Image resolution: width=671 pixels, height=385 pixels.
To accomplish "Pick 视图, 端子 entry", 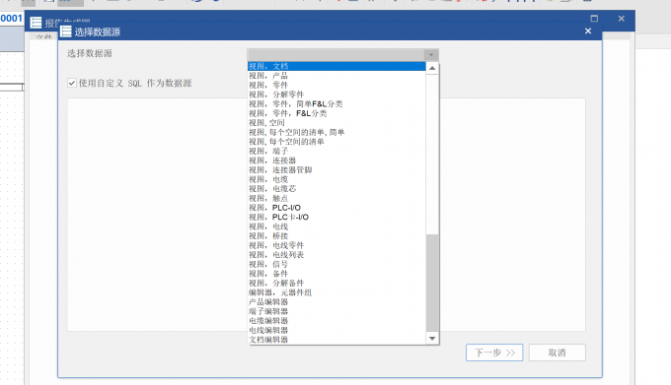I will (336, 151).
